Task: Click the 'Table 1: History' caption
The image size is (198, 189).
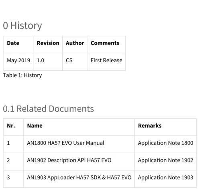Action: [x=22, y=75]
